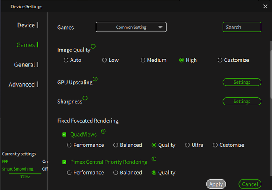This screenshot has height=190, width=272.
Task: Open Pimax Central Priority Rendering info icon
Action: [154, 159]
